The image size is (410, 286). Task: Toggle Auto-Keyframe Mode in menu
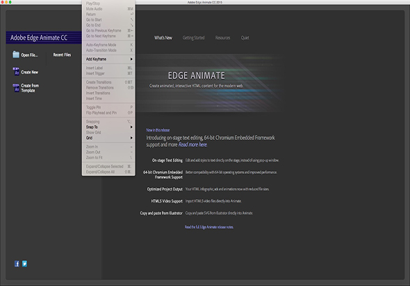pyautogui.click(x=108, y=45)
